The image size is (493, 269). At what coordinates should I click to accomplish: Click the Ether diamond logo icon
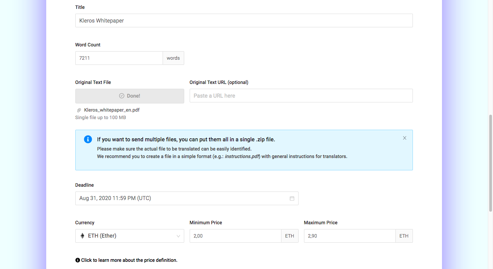[82, 236]
